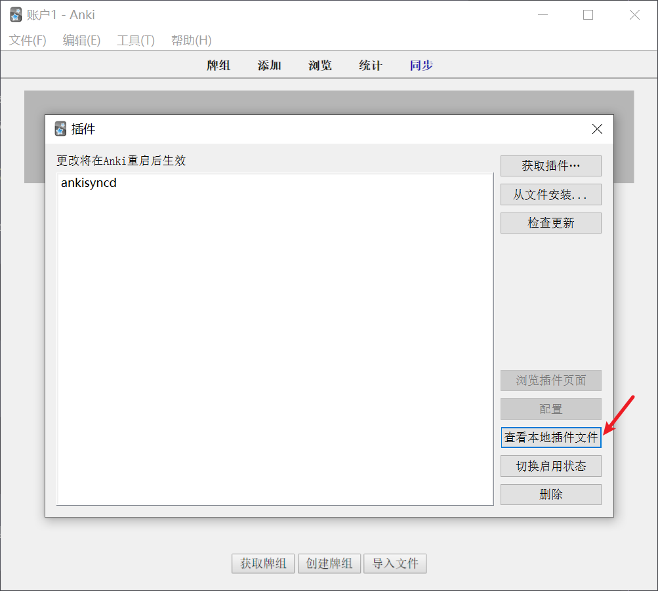Close the 插件 dialog window
The height and width of the screenshot is (591, 658).
pos(597,129)
